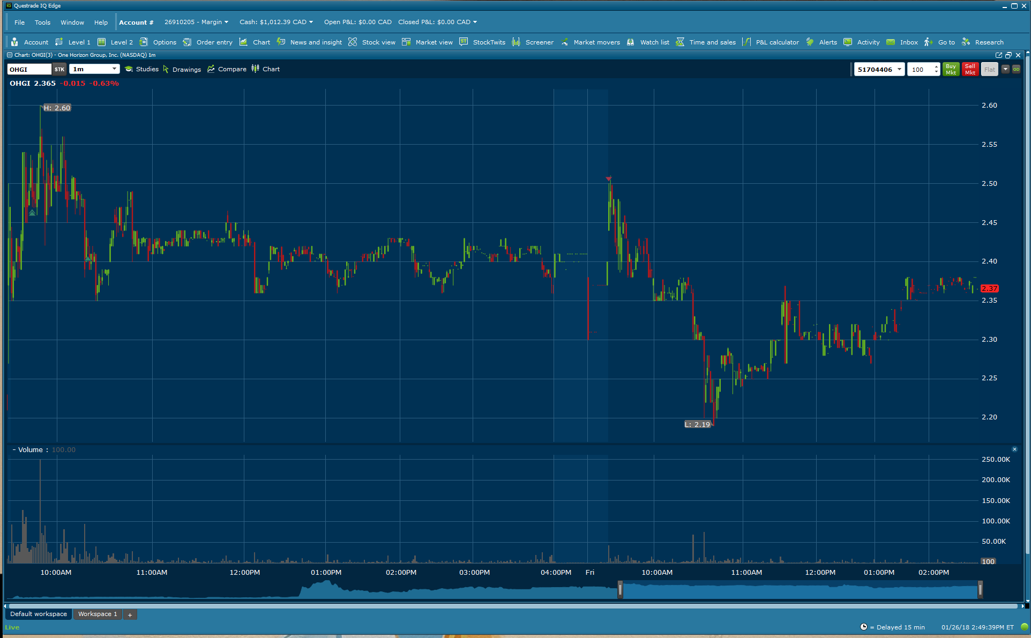Switch to Workspace 1 tab
The height and width of the screenshot is (638, 1031).
97,614
